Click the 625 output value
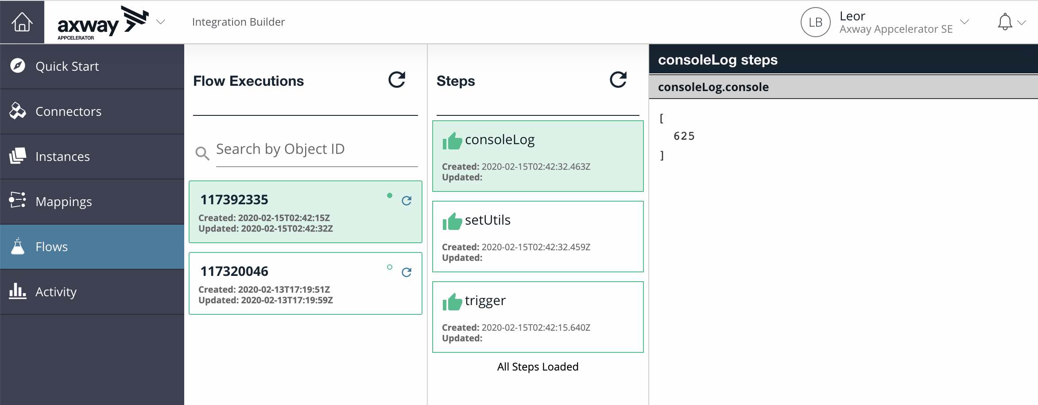This screenshot has height=405, width=1038. (x=684, y=136)
